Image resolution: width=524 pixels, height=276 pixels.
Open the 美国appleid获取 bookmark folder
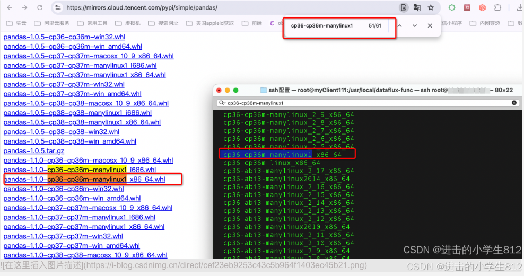pyautogui.click(x=210, y=23)
